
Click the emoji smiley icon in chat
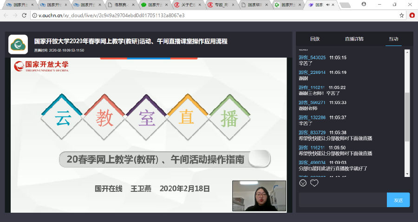[x=303, y=183]
